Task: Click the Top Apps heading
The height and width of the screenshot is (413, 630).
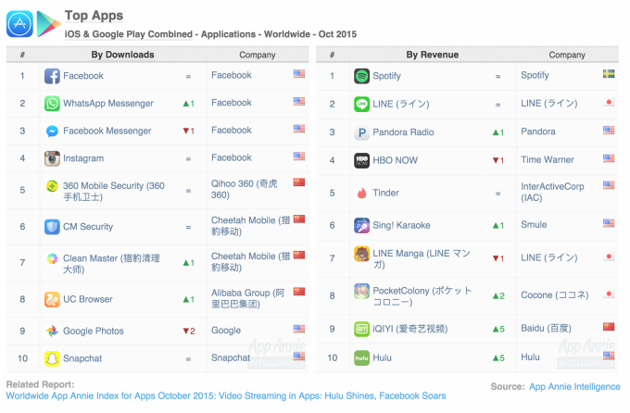Action: click(94, 15)
